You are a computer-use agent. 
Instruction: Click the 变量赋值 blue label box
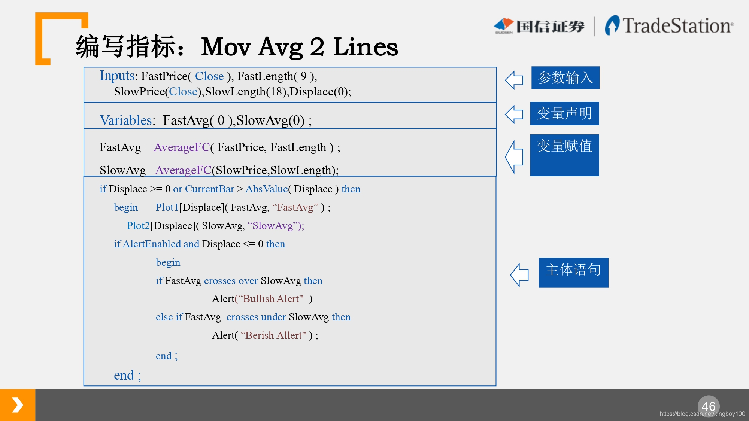(564, 155)
